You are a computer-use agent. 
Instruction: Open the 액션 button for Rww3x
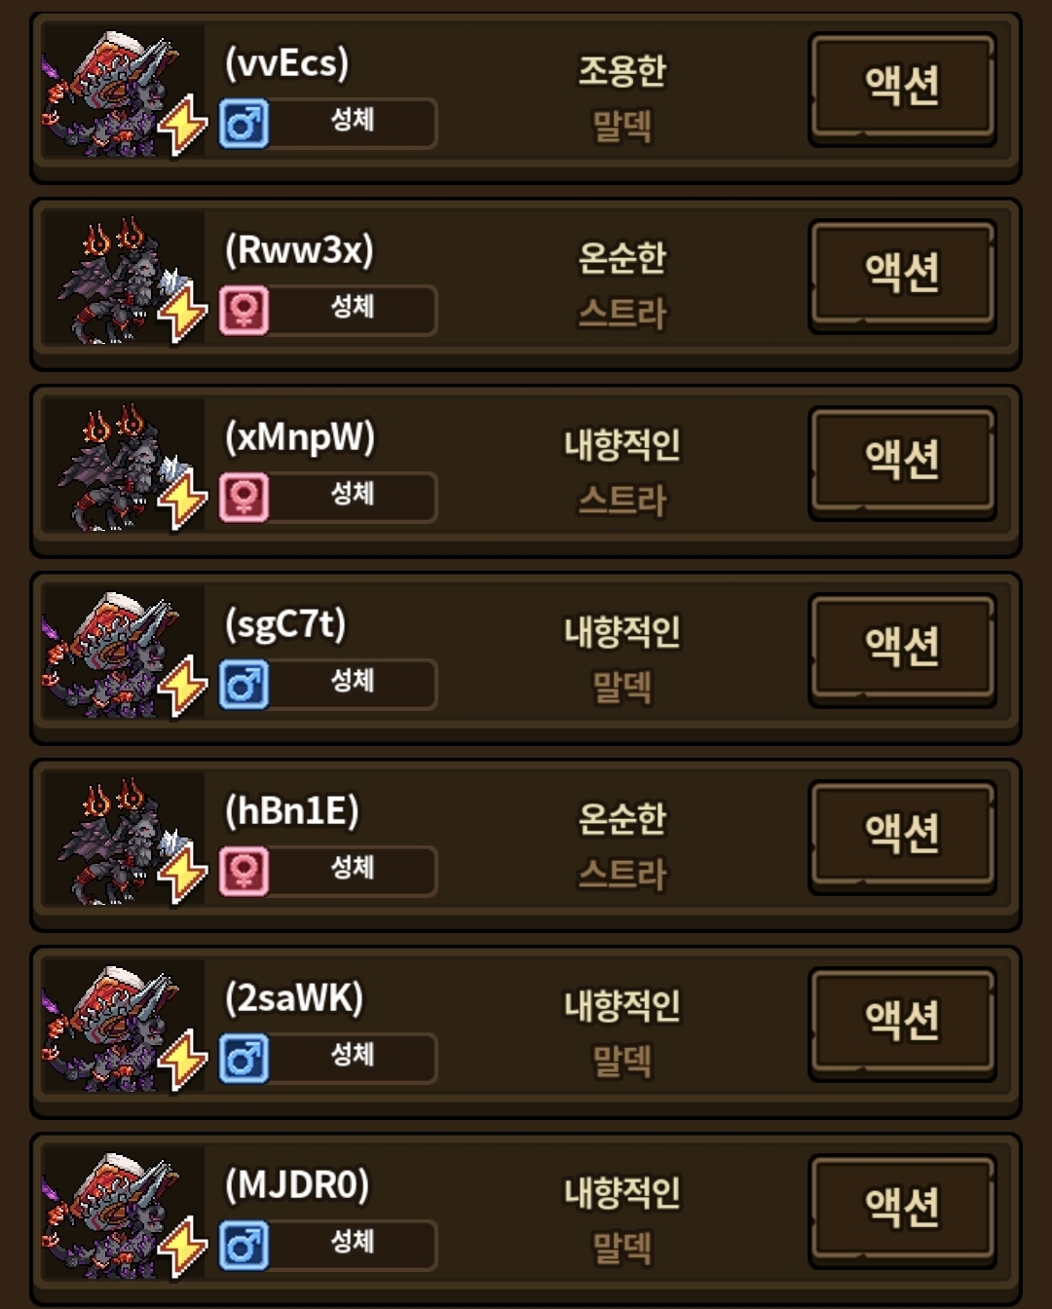[902, 276]
